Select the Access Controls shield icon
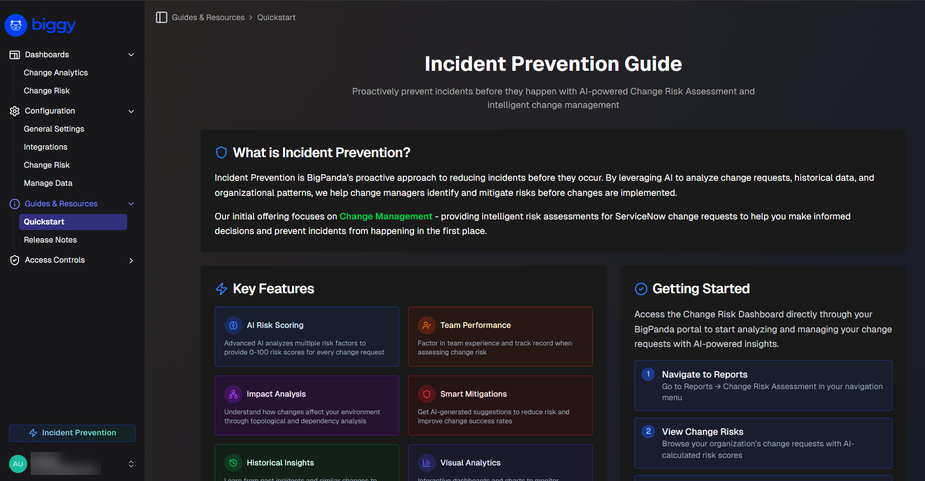The width and height of the screenshot is (925, 481). point(15,260)
